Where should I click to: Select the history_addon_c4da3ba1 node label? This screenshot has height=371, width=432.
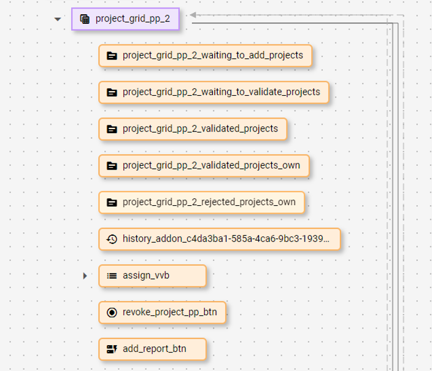coord(225,239)
